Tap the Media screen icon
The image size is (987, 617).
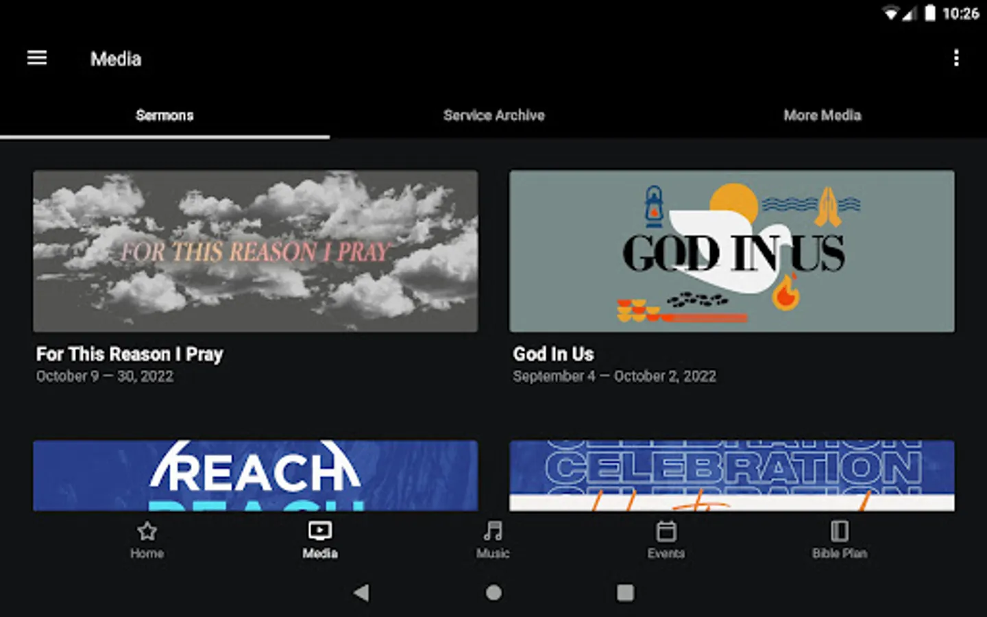[320, 531]
